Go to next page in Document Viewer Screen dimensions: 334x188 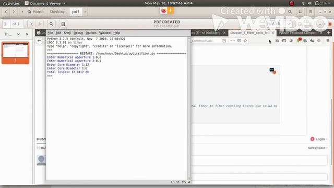[x=40, y=24]
